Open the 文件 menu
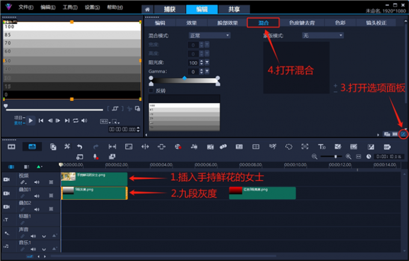Screen dimensions: 409x261 click(x=26, y=7)
